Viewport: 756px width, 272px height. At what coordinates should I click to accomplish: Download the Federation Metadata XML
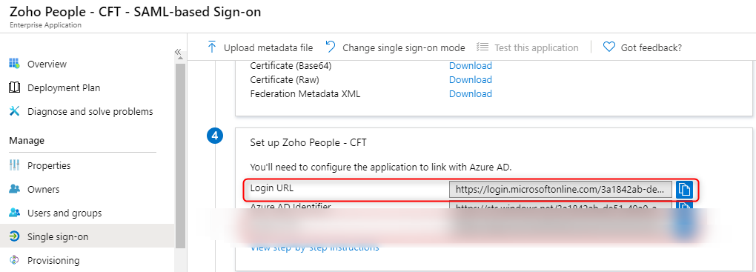[471, 93]
